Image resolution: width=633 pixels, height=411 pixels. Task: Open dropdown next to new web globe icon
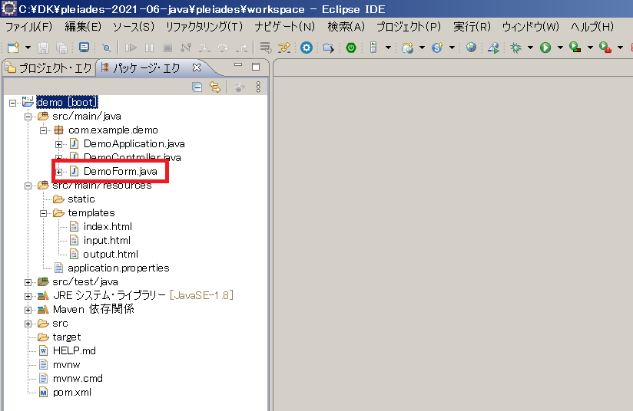click(422, 48)
